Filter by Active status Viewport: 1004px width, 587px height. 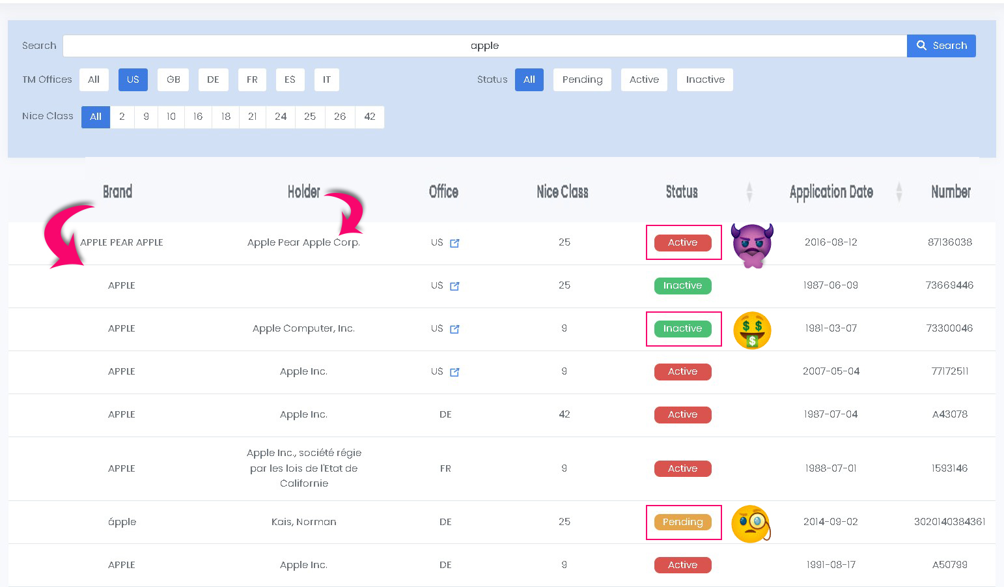pyautogui.click(x=644, y=79)
